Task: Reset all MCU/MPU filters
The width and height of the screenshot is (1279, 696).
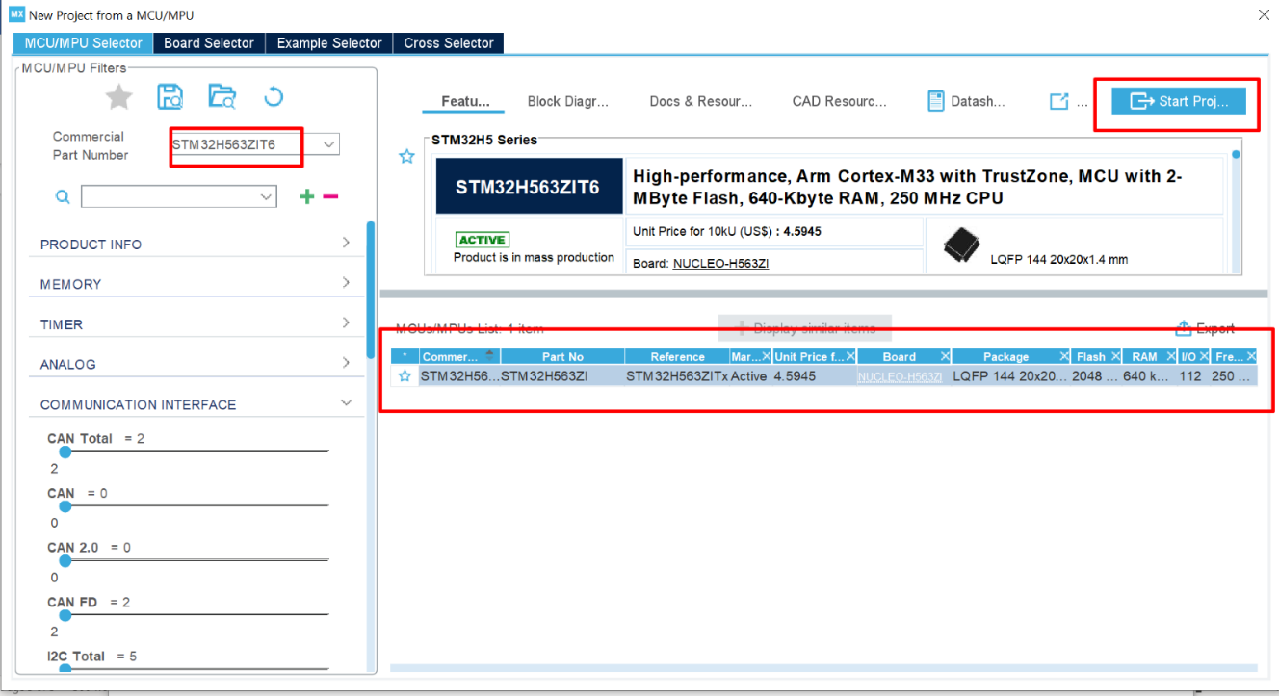Action: [x=274, y=95]
